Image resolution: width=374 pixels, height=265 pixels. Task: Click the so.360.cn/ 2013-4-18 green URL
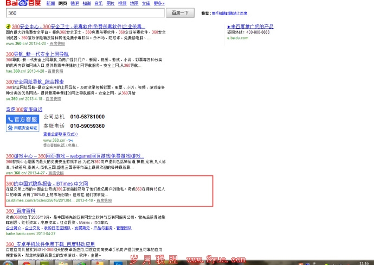(24, 99)
